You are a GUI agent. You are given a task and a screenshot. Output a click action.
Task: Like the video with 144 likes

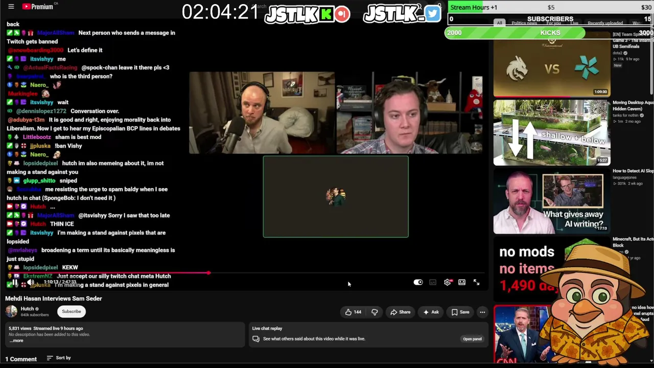353,312
